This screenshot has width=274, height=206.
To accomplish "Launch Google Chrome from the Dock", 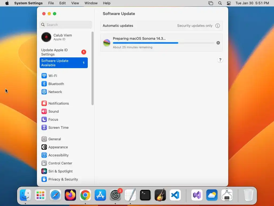I will point(85,195).
